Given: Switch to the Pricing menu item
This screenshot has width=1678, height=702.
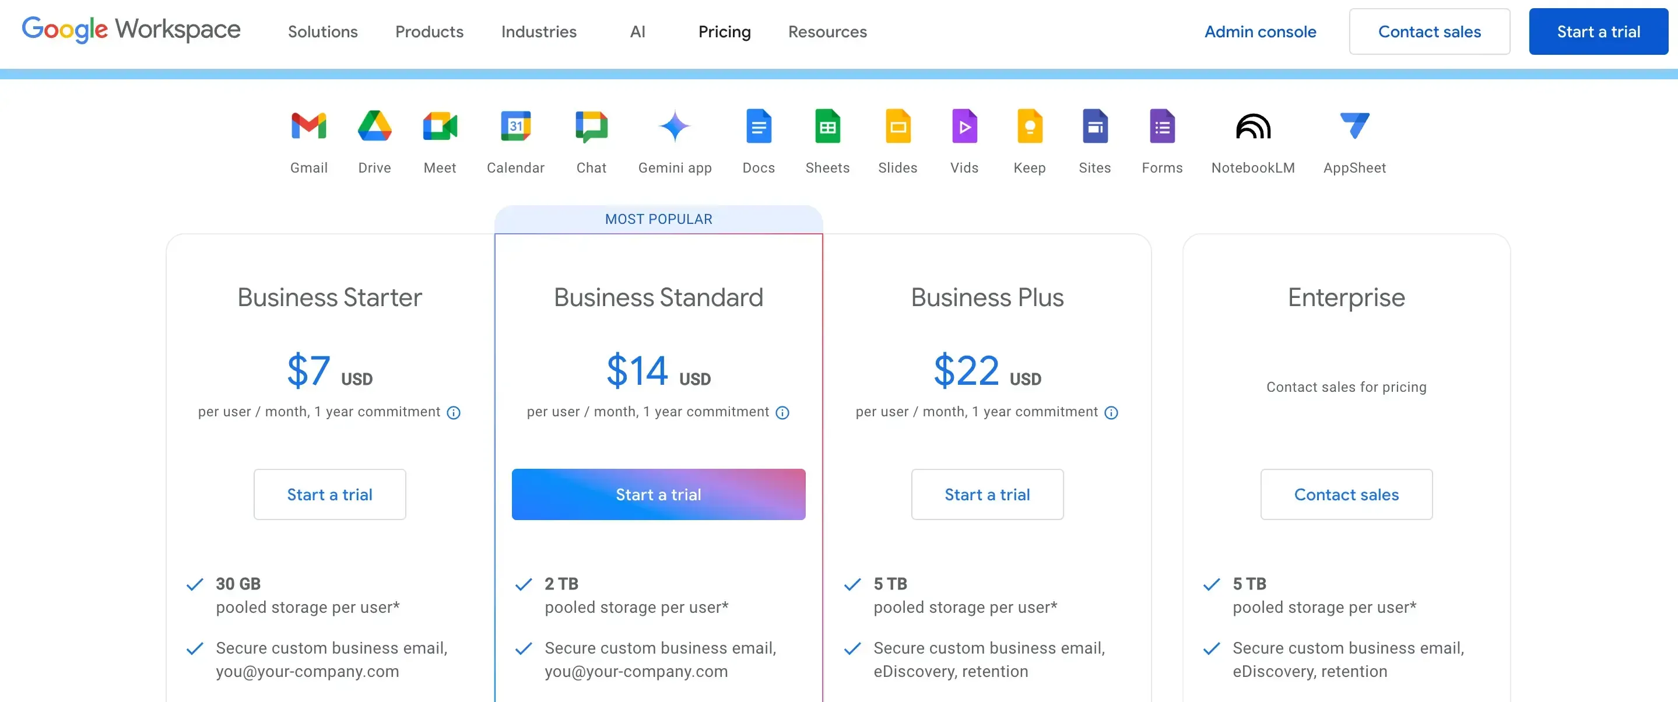Looking at the screenshot, I should click(724, 31).
